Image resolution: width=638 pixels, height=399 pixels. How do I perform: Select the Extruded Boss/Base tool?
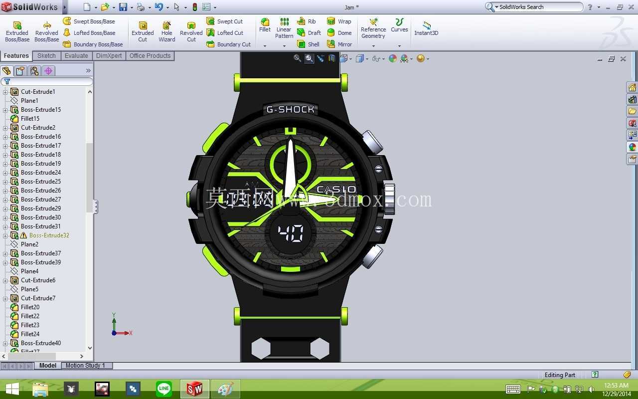[x=17, y=31]
